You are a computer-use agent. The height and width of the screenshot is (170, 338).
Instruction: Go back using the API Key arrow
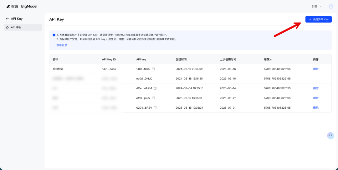click(x=8, y=19)
